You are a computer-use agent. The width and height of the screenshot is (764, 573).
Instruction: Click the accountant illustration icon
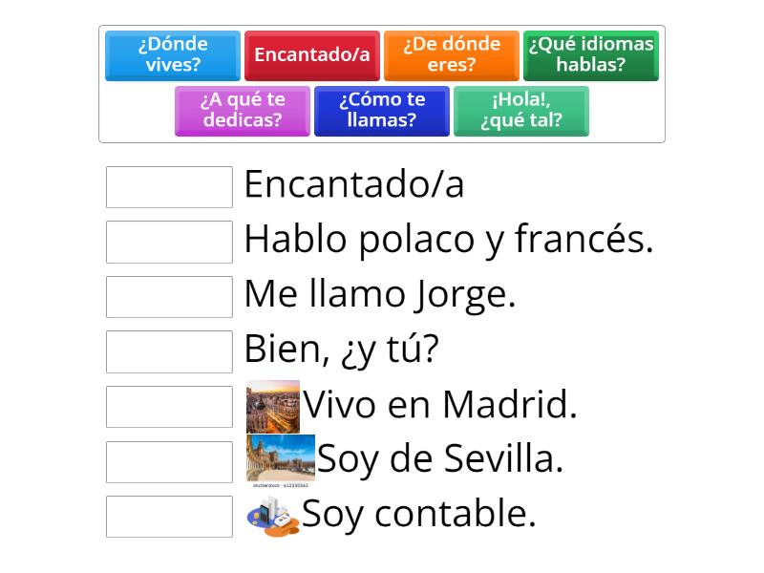pyautogui.click(x=273, y=517)
